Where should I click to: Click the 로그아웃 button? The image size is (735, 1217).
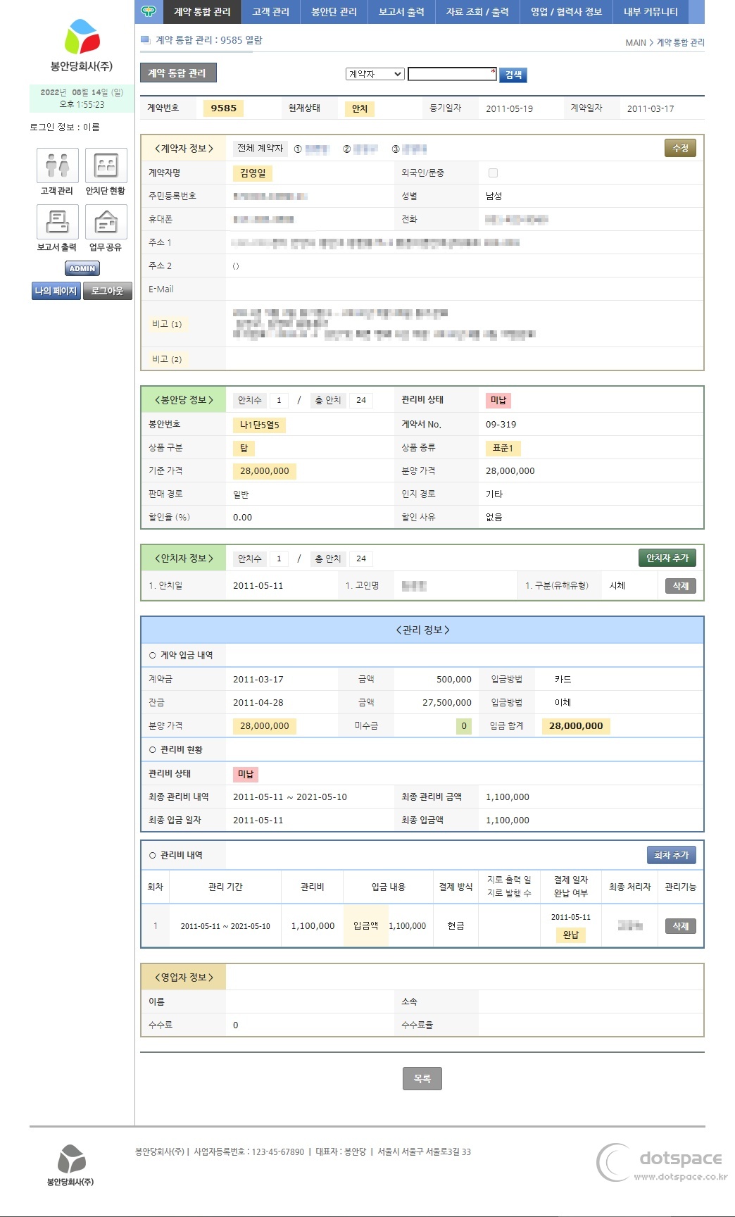click(x=107, y=291)
